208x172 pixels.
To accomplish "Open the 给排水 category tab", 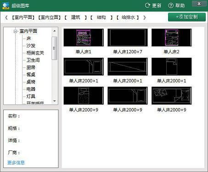I will coord(128,17).
